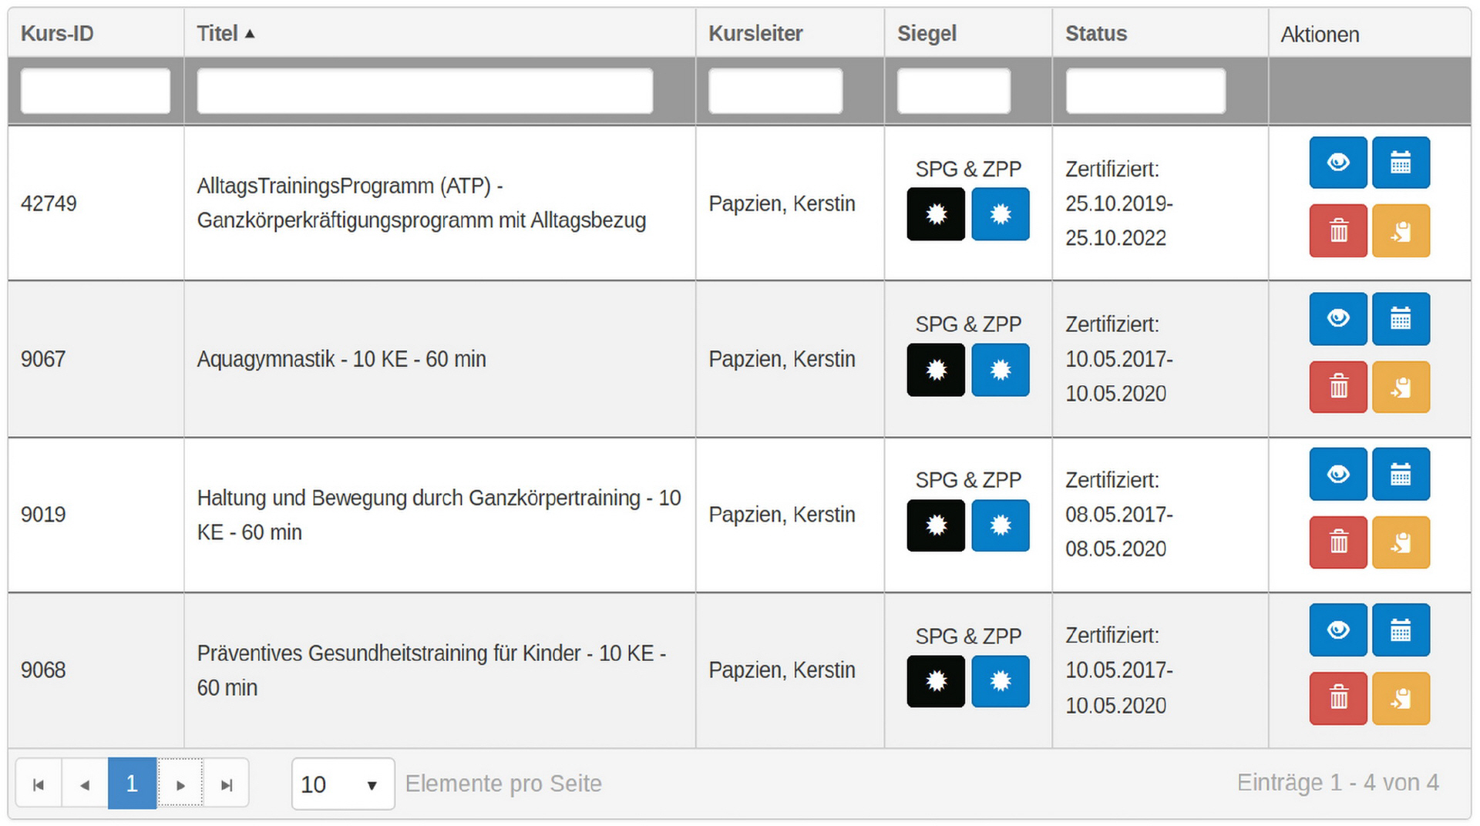Delete the AlltagsTrainingsProgramm course

click(1338, 230)
